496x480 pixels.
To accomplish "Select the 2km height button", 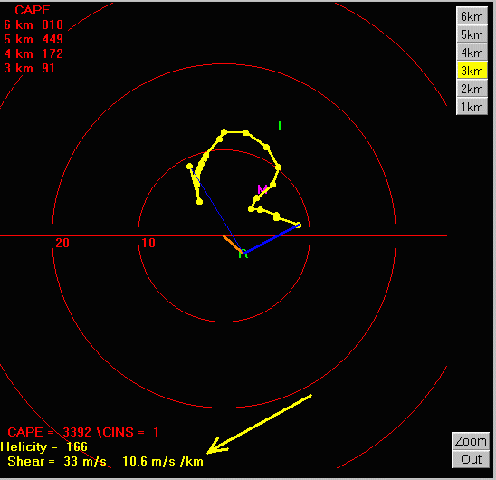I will pos(472,89).
